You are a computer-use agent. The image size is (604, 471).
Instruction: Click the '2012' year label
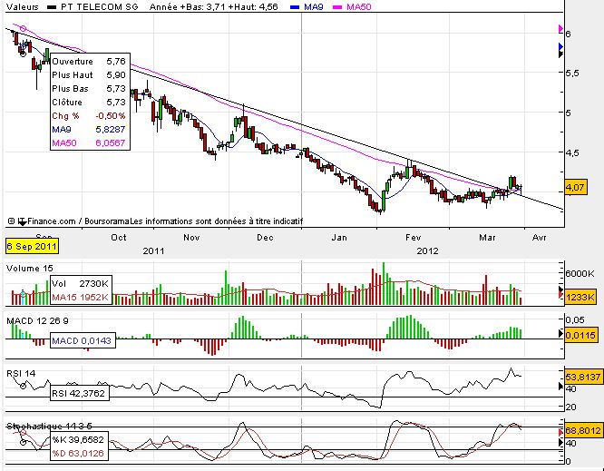pos(427,250)
